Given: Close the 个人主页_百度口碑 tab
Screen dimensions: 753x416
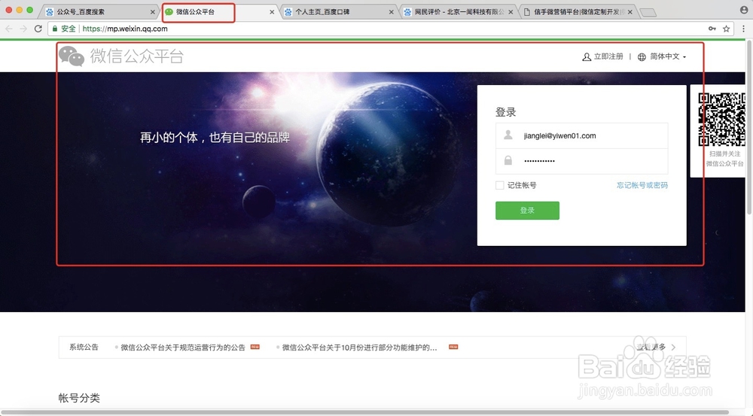Looking at the screenshot, I should tap(392, 12).
